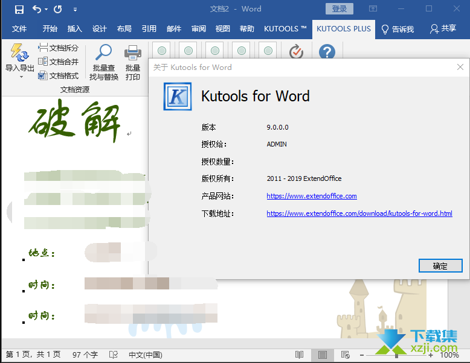Open the 文件 menu
Viewport: 470px width, 363px height.
[19, 29]
